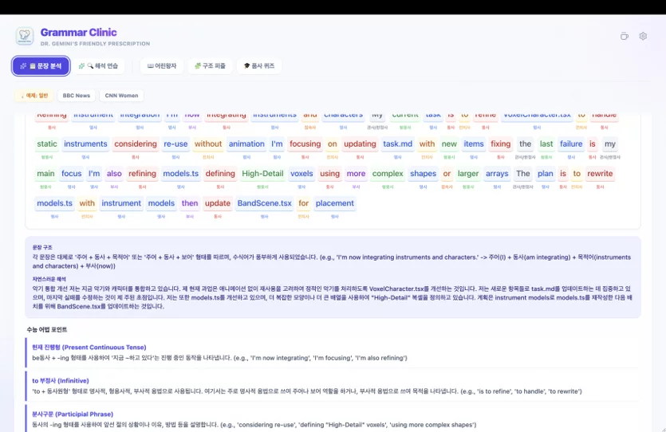Switch to the 해석 연습 tab
This screenshot has width=666, height=432.
[99, 66]
